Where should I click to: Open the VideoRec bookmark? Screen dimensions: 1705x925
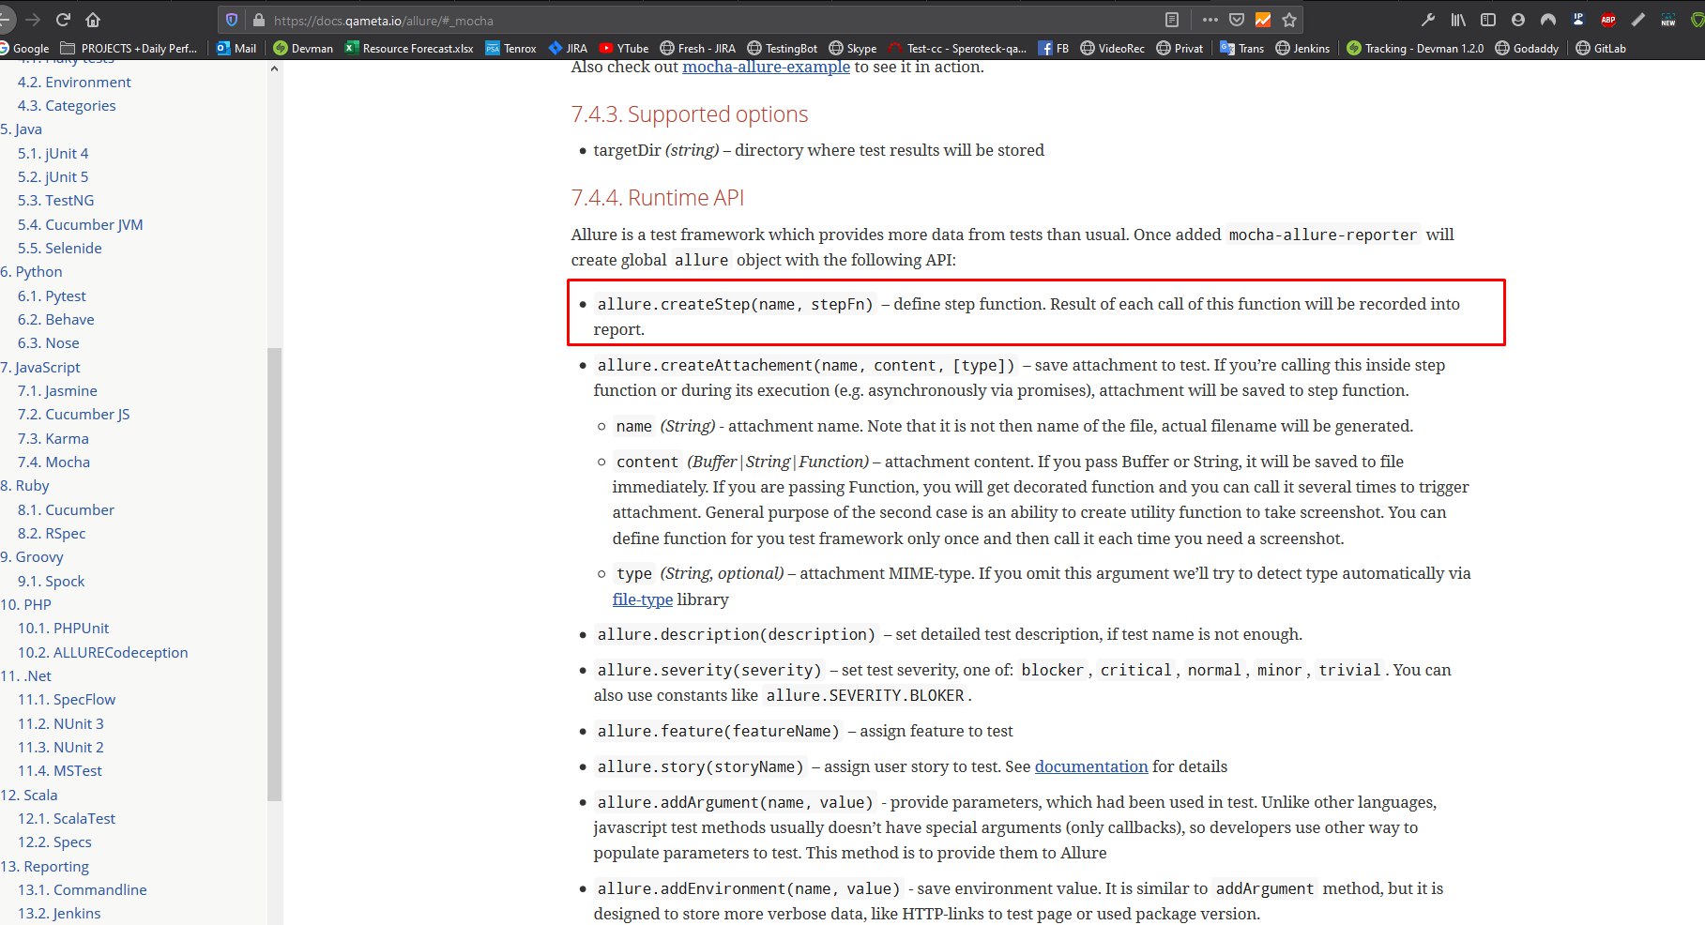1113,48
